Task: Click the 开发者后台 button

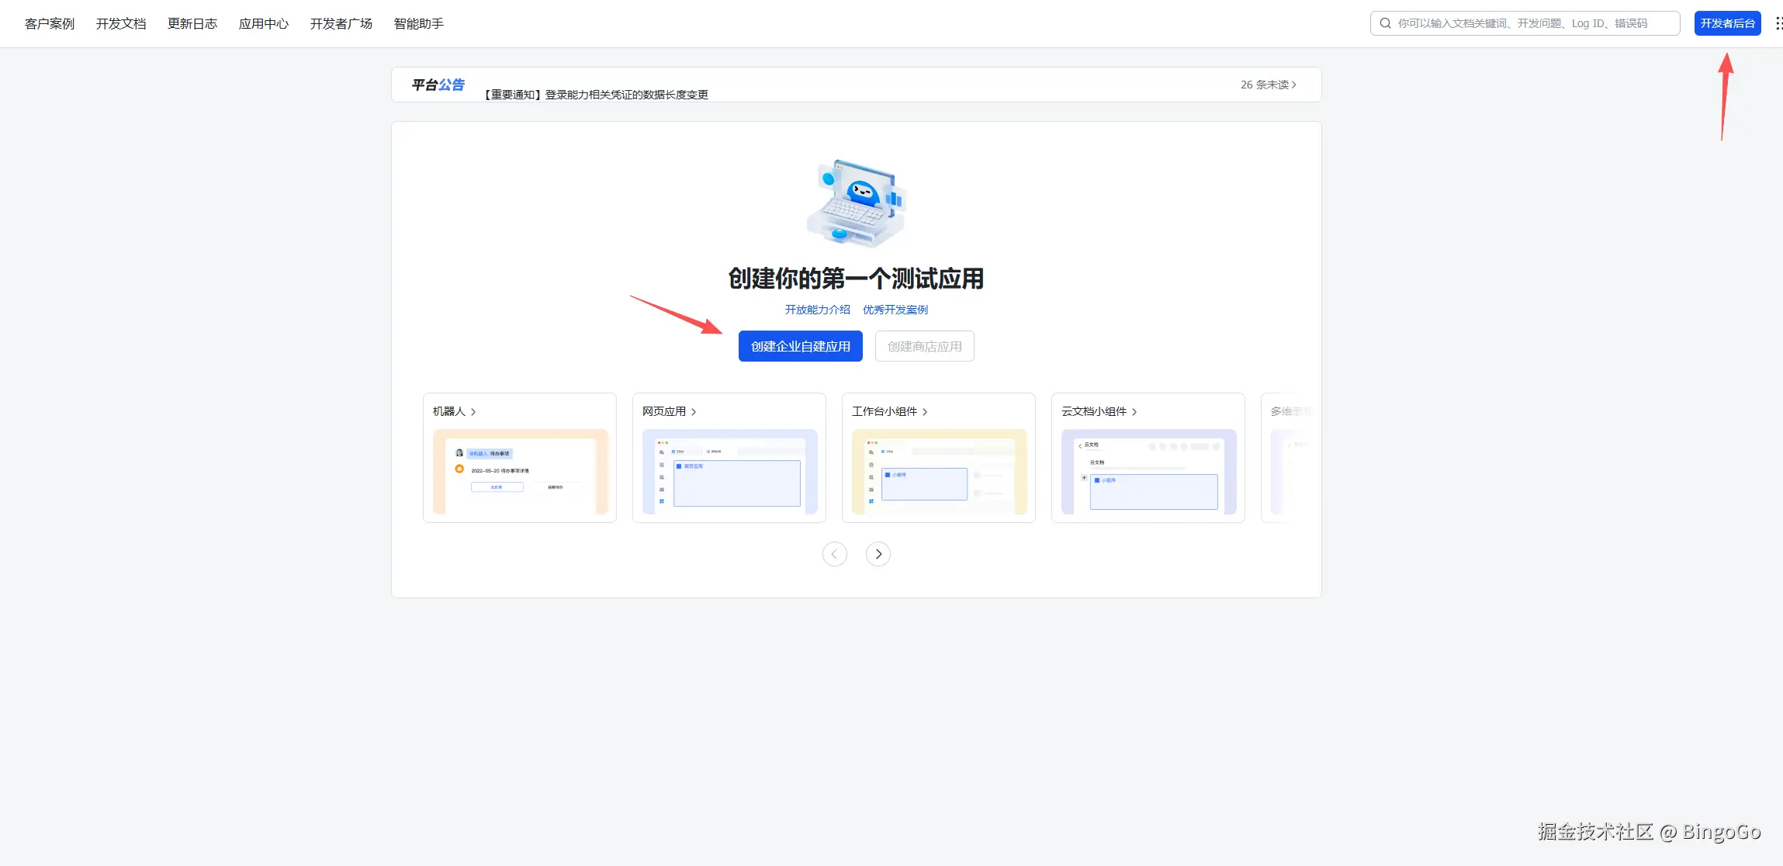Action: (x=1726, y=23)
